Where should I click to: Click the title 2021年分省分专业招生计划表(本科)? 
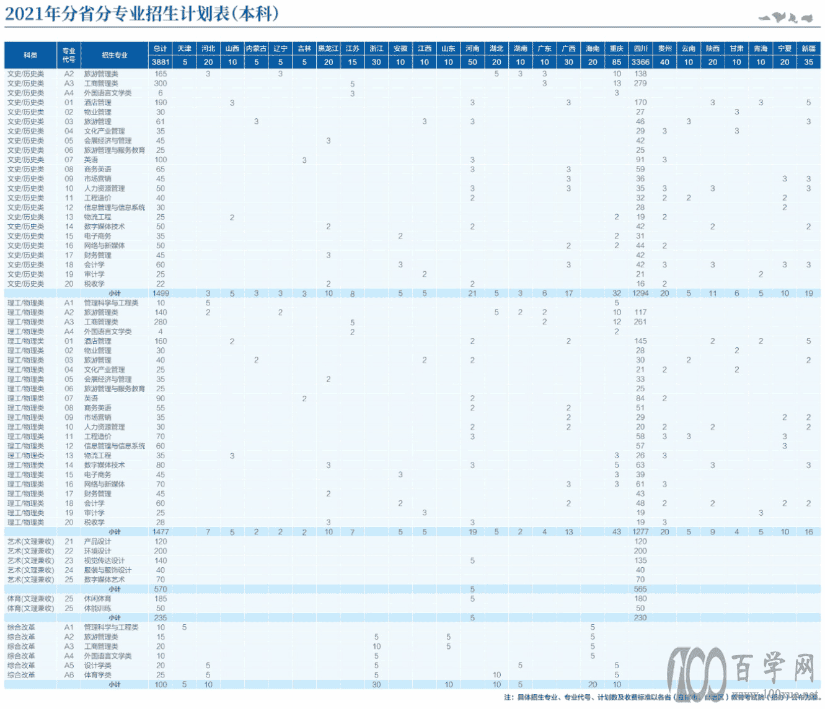click(142, 14)
